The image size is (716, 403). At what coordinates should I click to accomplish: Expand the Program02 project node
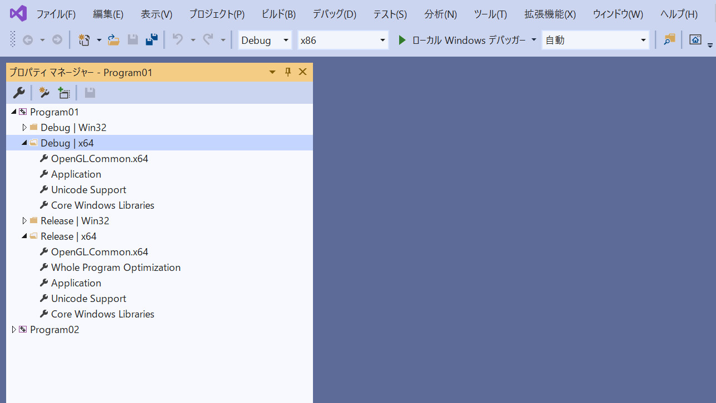14,330
